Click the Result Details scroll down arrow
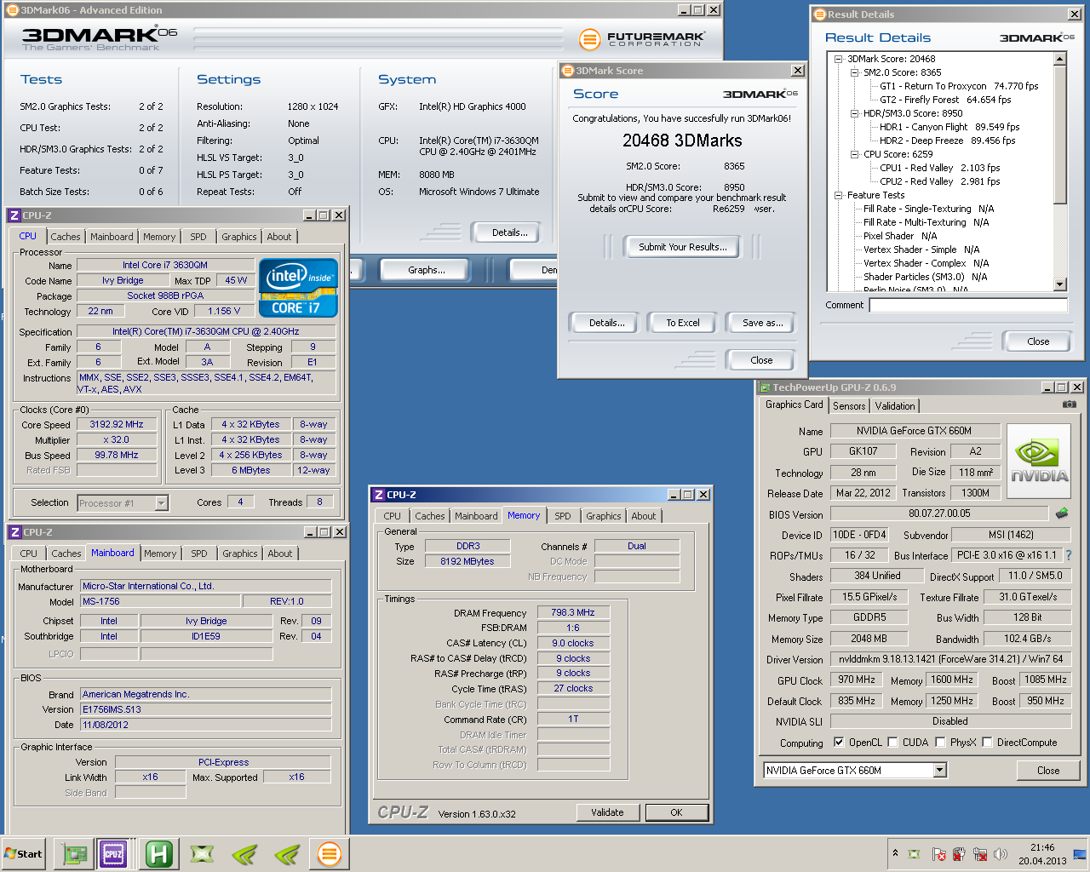 point(1060,284)
